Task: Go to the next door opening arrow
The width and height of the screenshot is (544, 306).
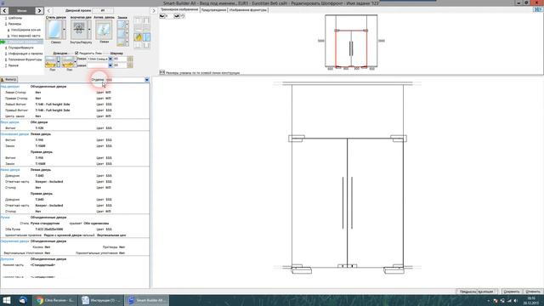Action: tap(154, 11)
